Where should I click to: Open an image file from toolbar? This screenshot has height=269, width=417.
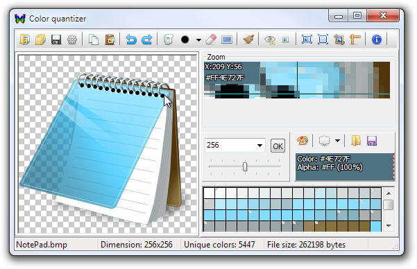25,40
